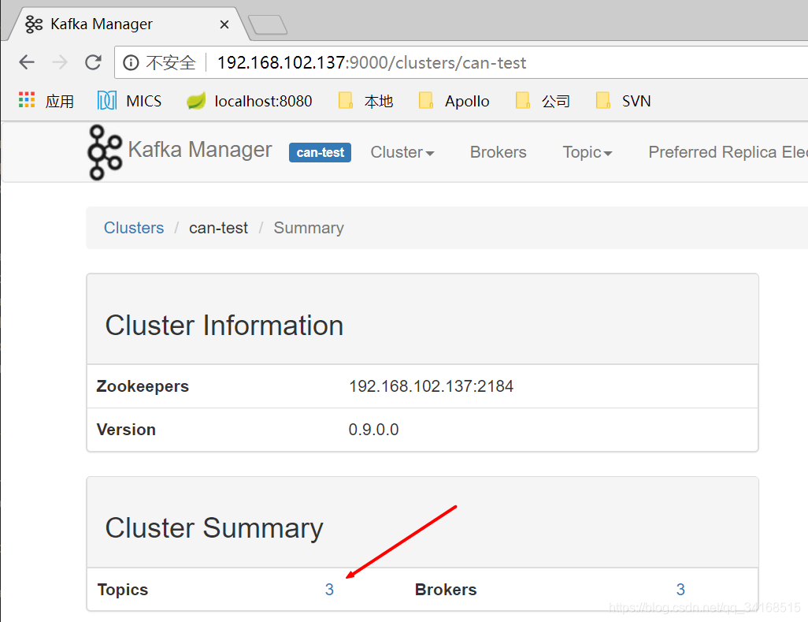808x622 pixels.
Task: Click the 不安全 security warning label
Action: coord(171,63)
